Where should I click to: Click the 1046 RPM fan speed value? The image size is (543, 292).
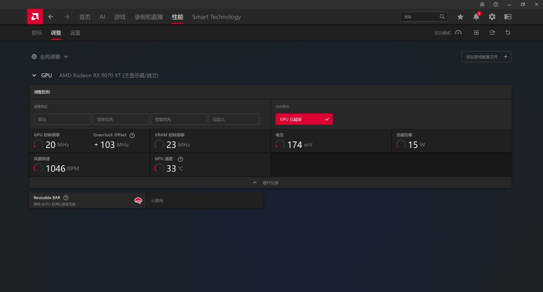[62, 168]
